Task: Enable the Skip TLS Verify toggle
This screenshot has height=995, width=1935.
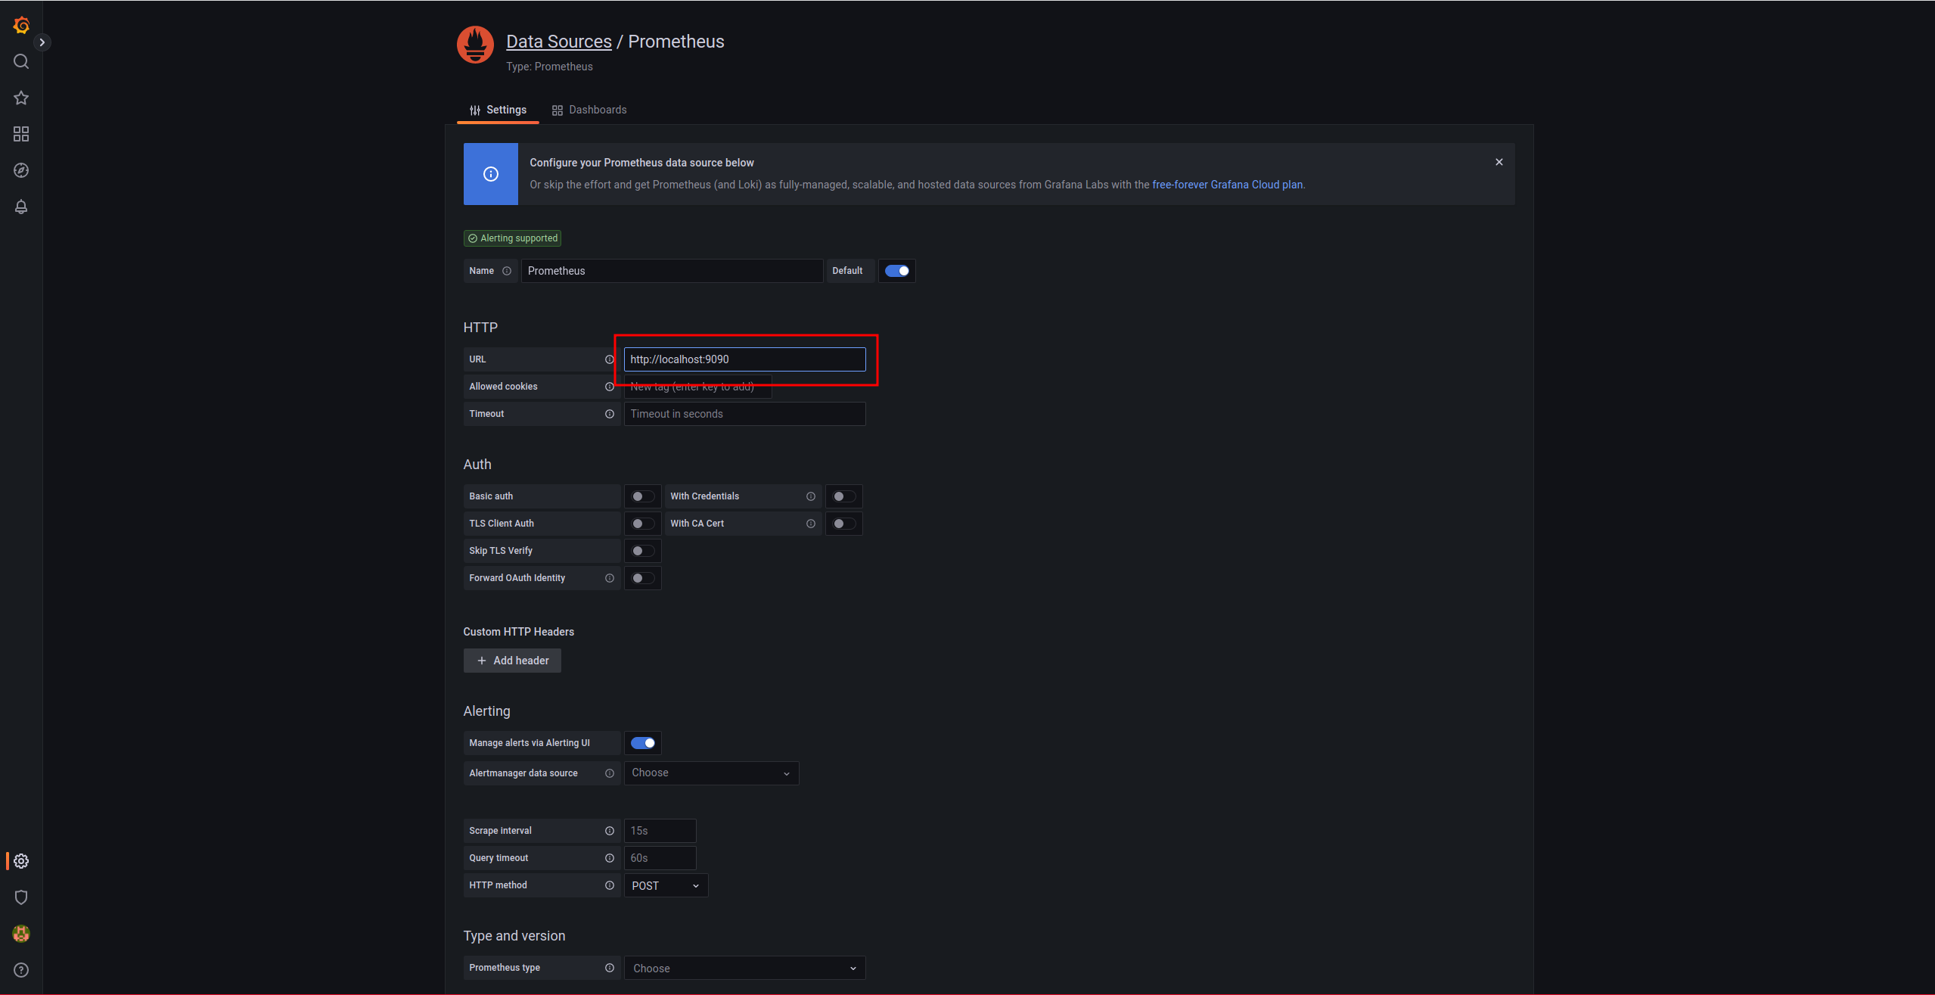Action: tap(642, 551)
